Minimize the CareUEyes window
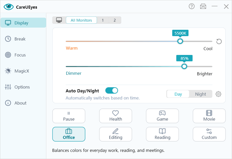 (214, 6)
